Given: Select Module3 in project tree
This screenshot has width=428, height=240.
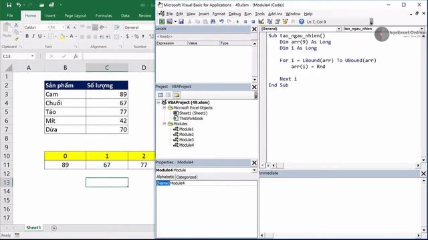Looking at the screenshot, I should [x=186, y=139].
